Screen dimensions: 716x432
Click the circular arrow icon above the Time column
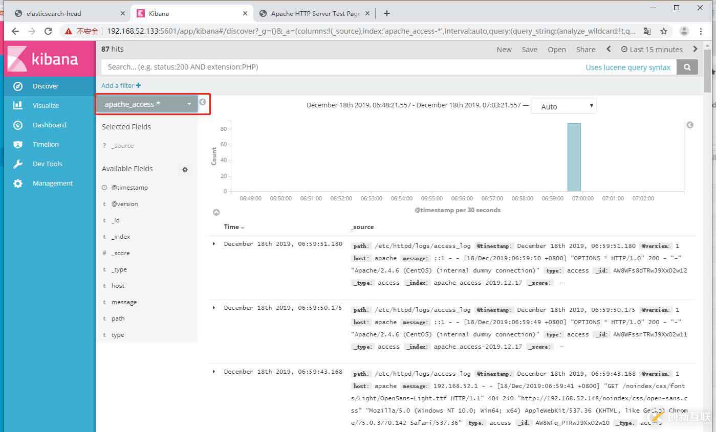[216, 212]
